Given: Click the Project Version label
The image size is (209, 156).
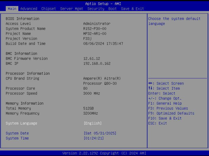Looking at the screenshot, I should click(x=21, y=39).
